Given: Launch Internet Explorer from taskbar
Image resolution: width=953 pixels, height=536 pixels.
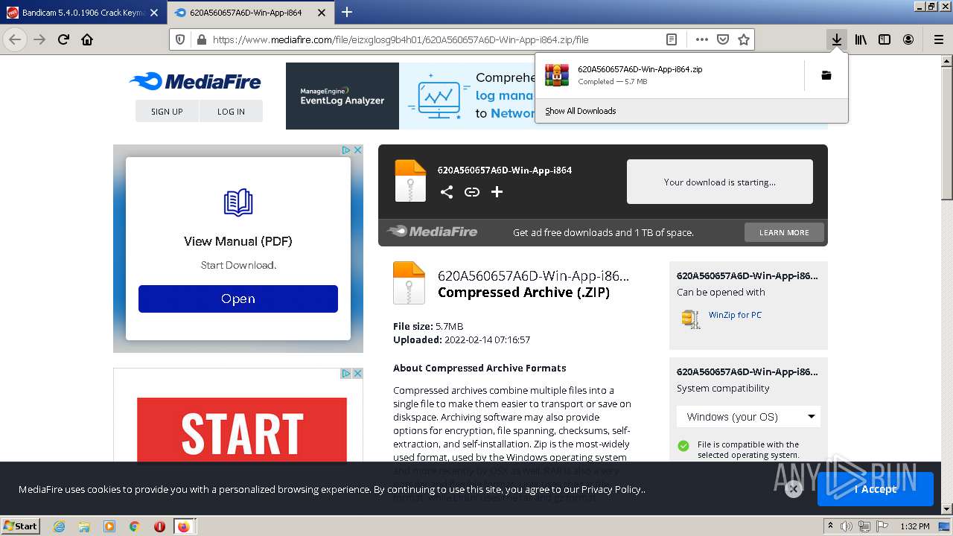Looking at the screenshot, I should [x=59, y=526].
